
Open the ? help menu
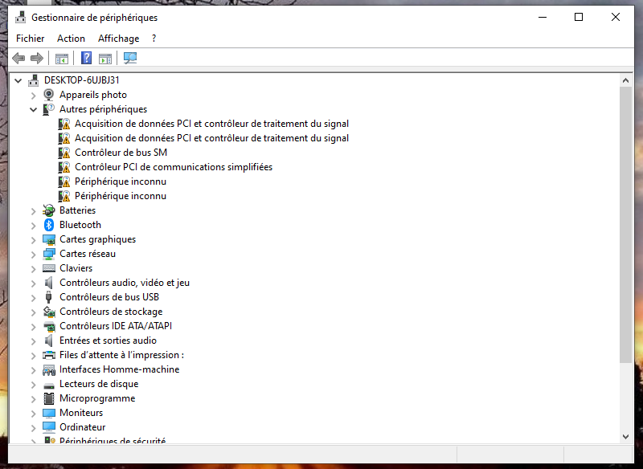[x=154, y=39]
